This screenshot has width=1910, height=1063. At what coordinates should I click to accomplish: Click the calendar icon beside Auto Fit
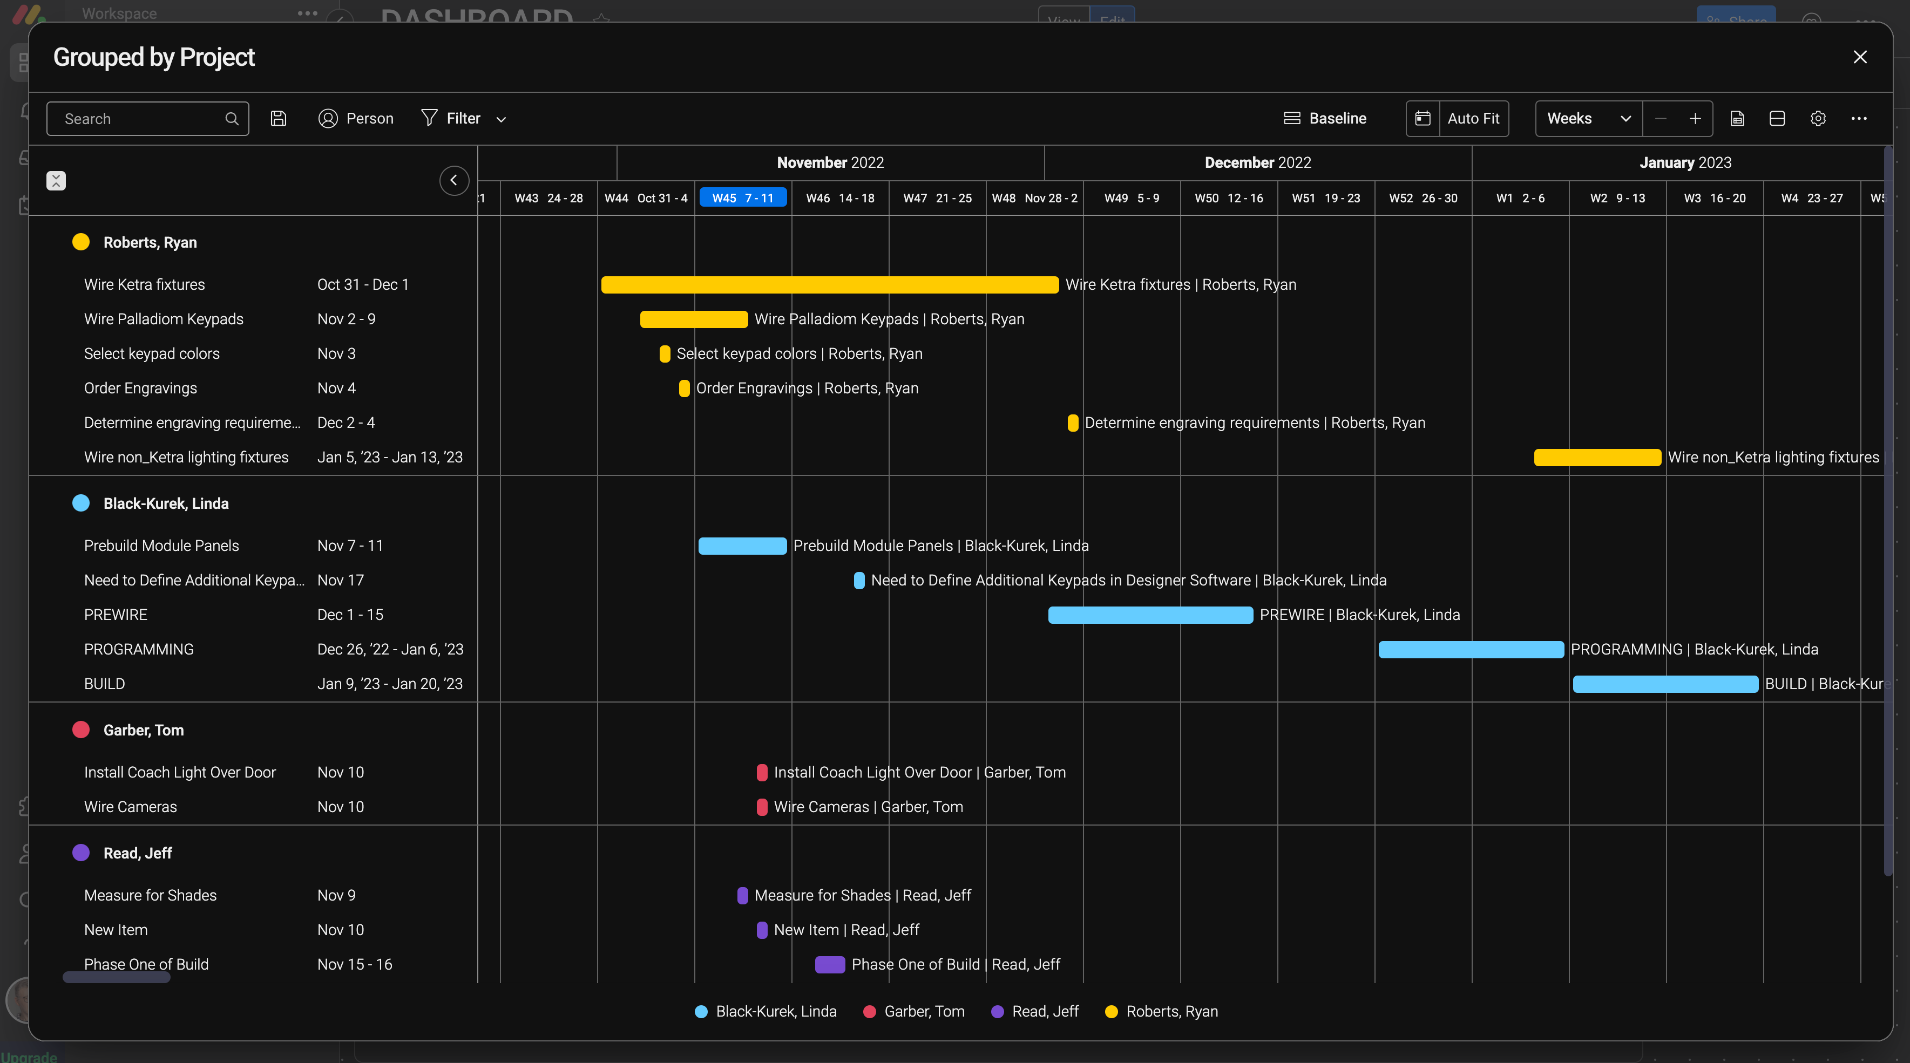(x=1422, y=119)
